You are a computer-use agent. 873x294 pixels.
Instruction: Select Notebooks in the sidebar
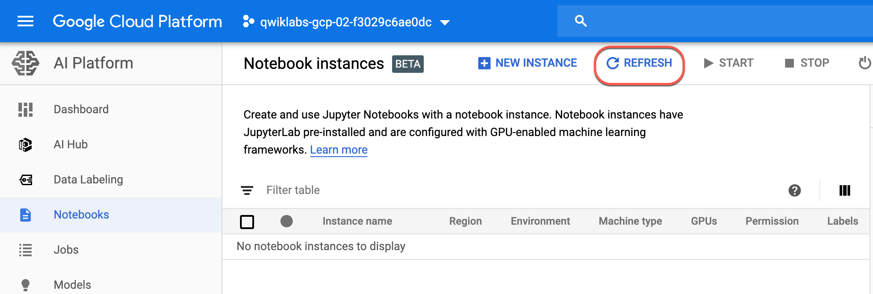point(111,215)
